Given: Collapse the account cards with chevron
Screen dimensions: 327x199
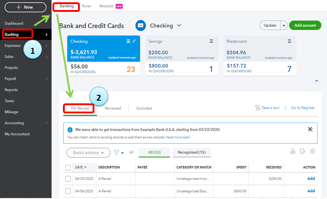Looking at the screenshot, I should click(317, 81).
